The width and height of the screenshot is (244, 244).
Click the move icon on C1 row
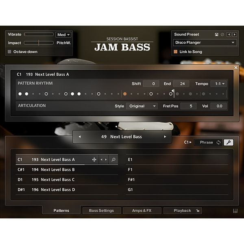[x=94, y=159]
